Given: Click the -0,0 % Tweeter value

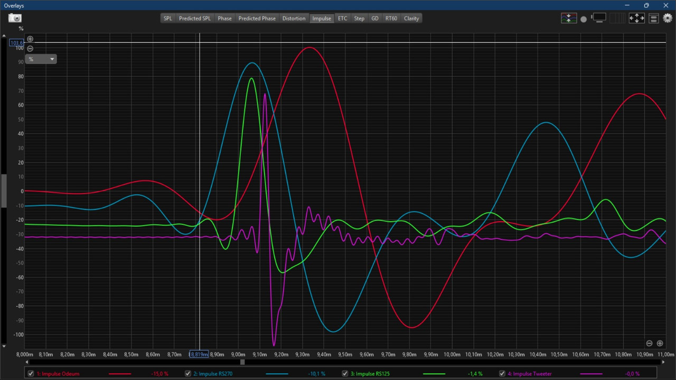Looking at the screenshot, I should pyautogui.click(x=632, y=374).
